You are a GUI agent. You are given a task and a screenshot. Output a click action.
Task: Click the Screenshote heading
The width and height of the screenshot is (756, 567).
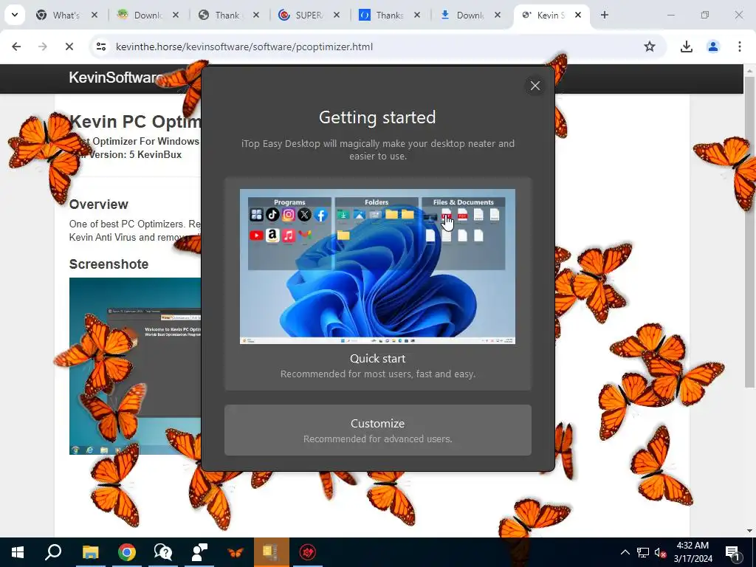click(109, 264)
